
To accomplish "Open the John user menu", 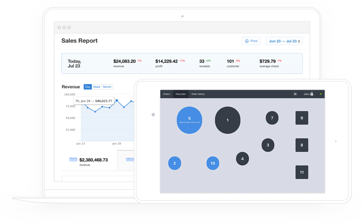I will point(307,94).
